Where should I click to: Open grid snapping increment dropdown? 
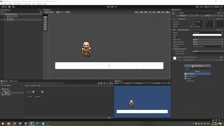point(68,12)
